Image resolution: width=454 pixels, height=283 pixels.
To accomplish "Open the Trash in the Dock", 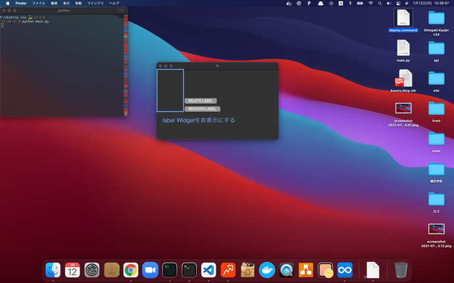I will [401, 270].
